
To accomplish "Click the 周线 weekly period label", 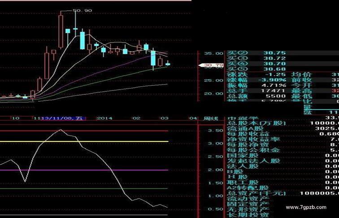I will point(210,118).
